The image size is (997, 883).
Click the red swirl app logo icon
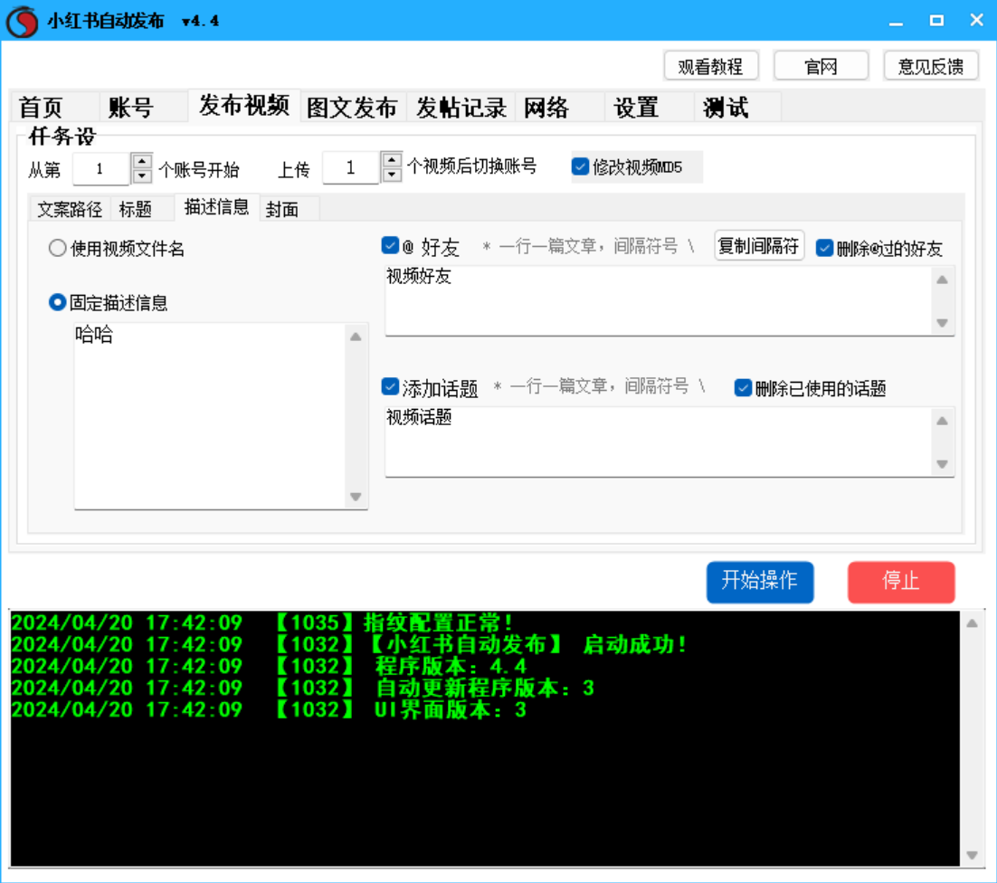pyautogui.click(x=23, y=21)
